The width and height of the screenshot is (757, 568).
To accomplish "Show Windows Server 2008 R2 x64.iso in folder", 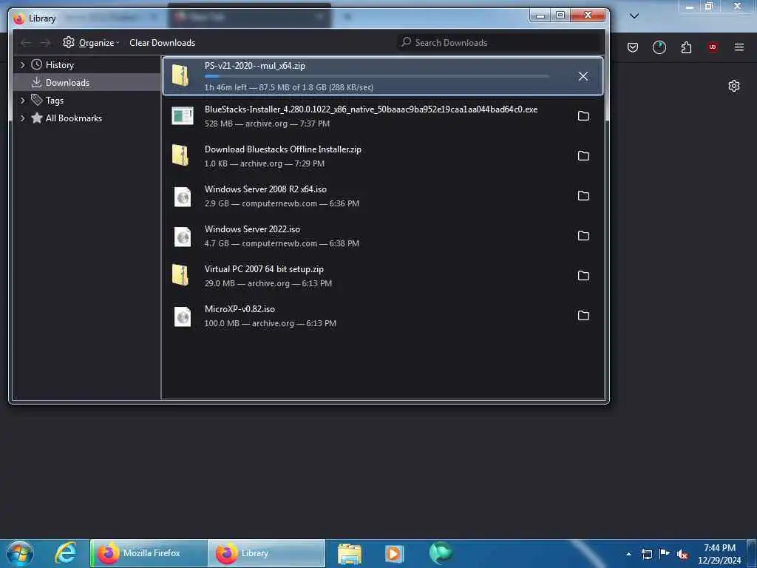I will point(583,195).
